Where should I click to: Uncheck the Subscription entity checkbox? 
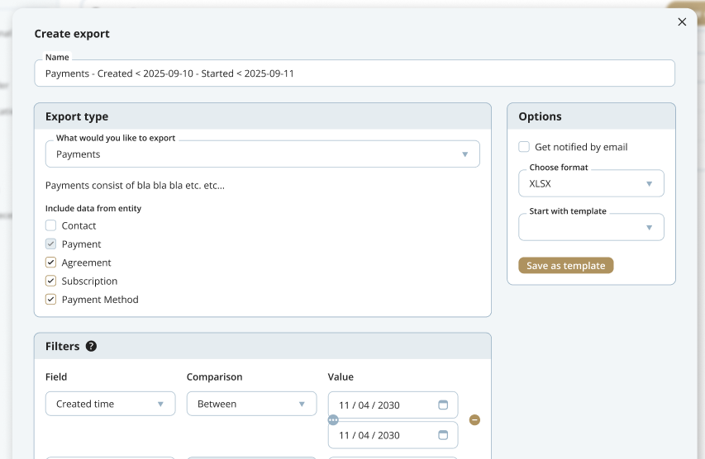click(51, 281)
